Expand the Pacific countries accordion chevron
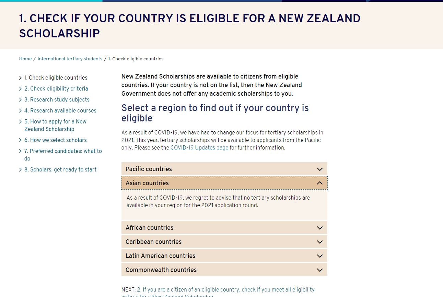Image resolution: width=443 pixels, height=297 pixels. pos(320,169)
